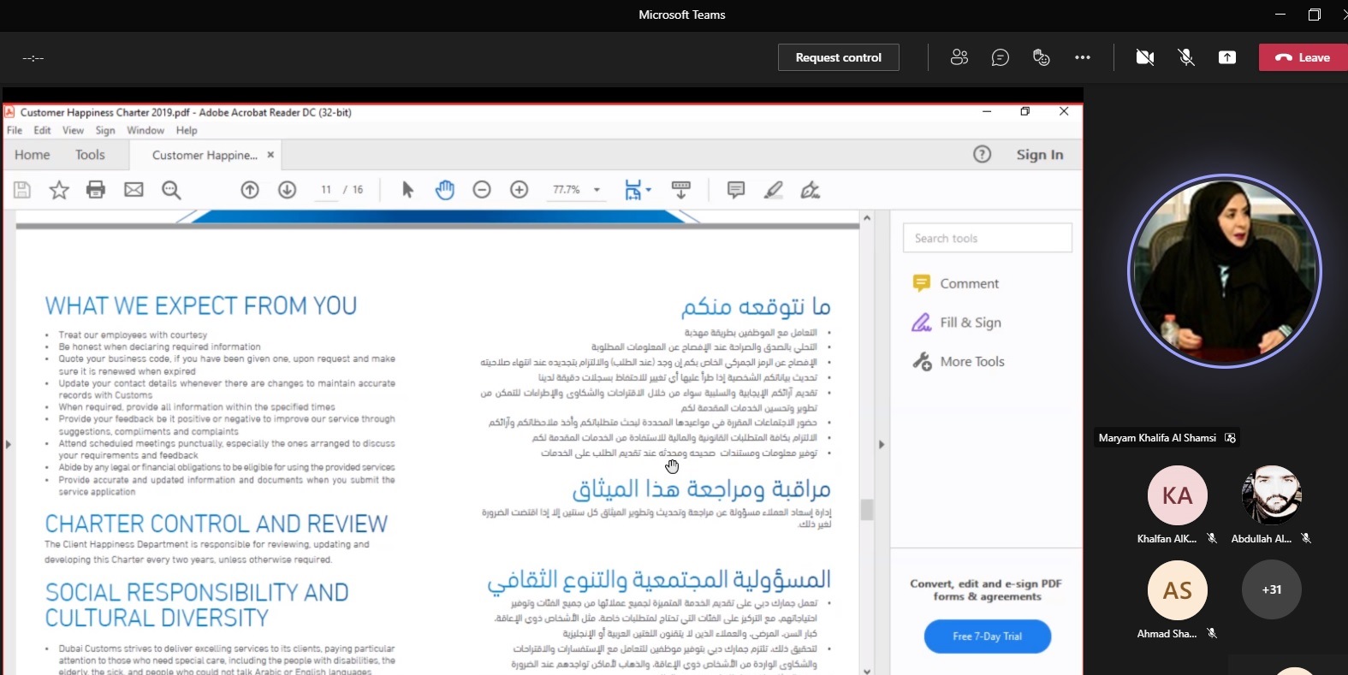Click the AS Ahmad Sha... participant avatar

(x=1177, y=590)
